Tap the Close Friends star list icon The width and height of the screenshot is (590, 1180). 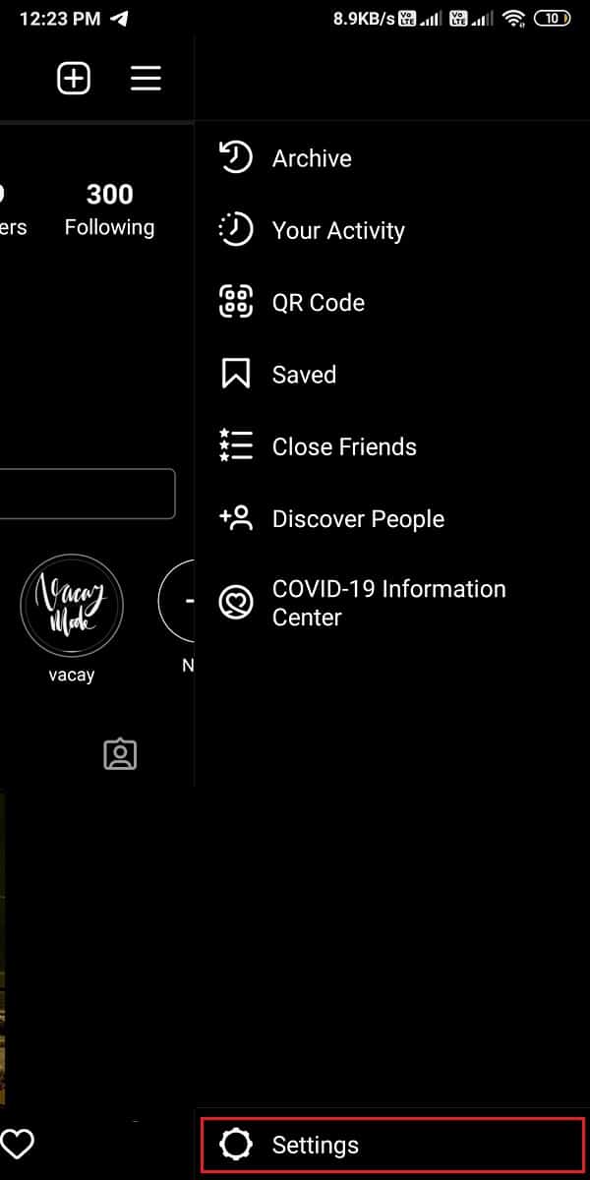point(235,446)
